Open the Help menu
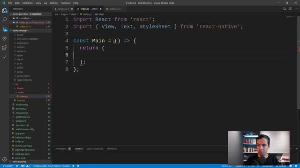The height and width of the screenshot is (168, 300). click(x=76, y=3)
